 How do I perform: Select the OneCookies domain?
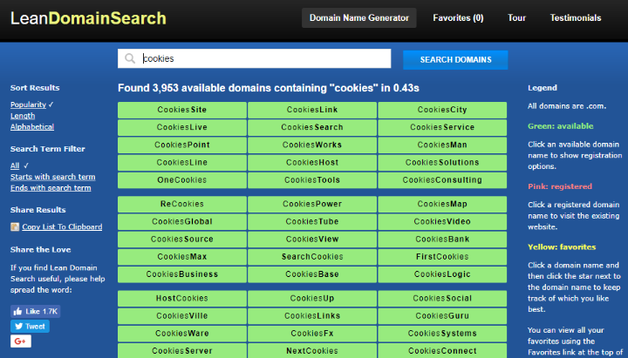tap(182, 180)
